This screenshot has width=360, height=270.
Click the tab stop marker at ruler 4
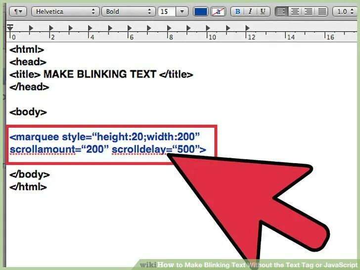[x=90, y=28]
